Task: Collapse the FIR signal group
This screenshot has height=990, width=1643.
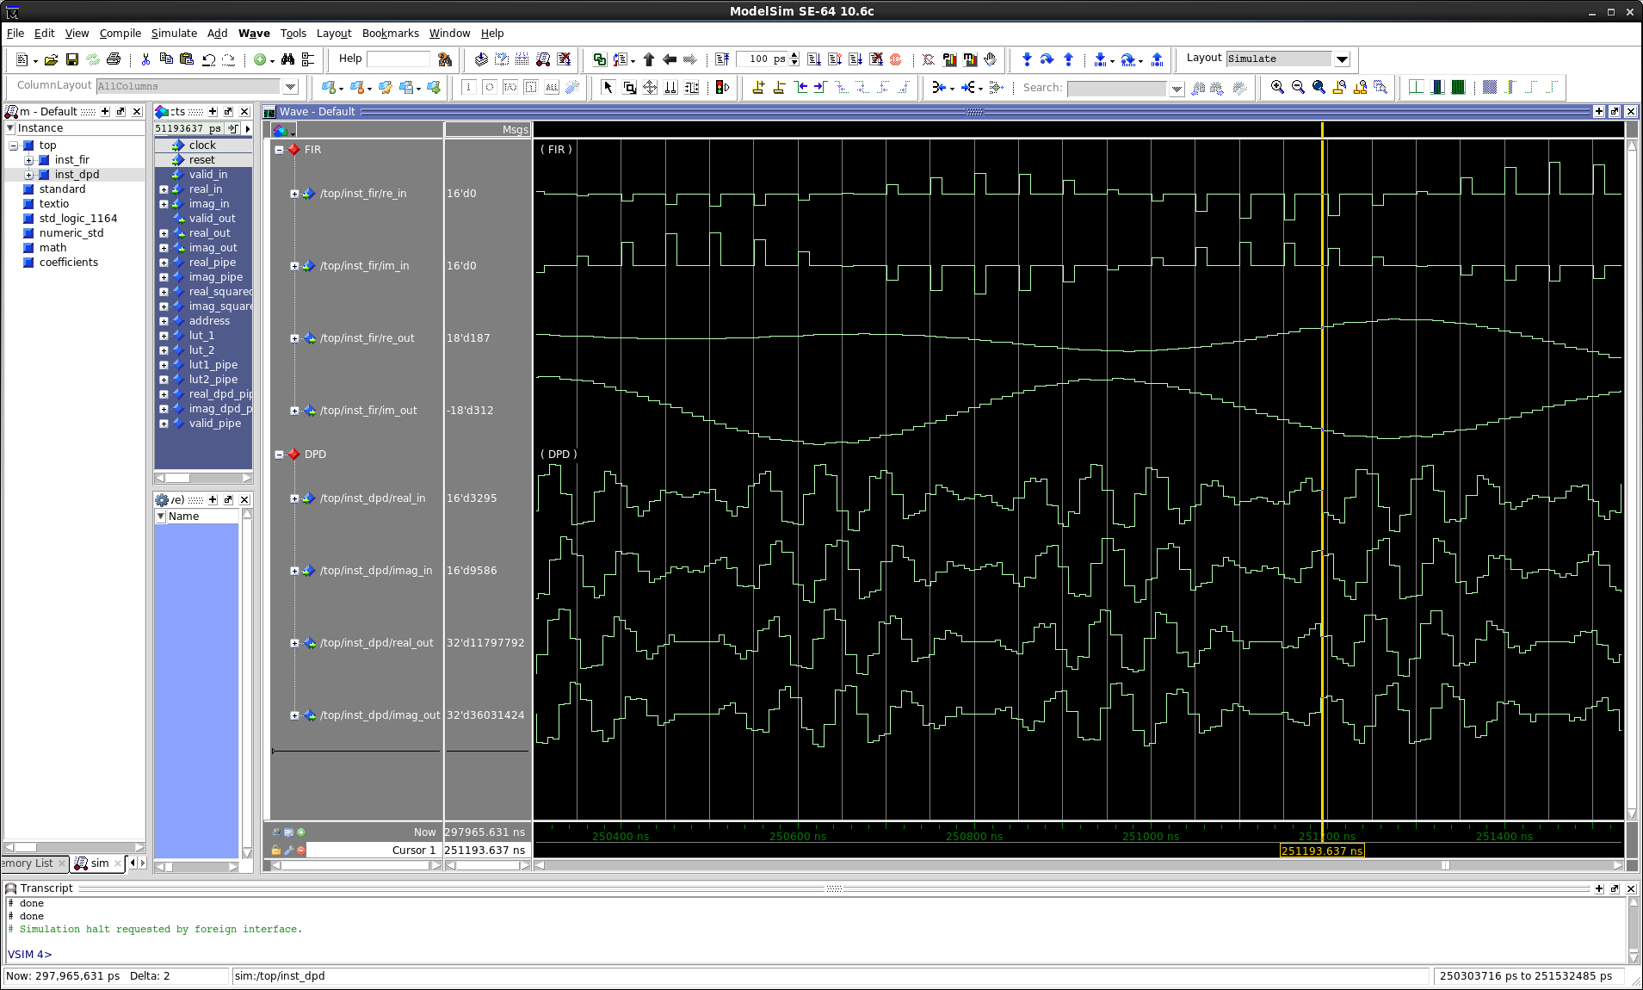Action: pyautogui.click(x=279, y=150)
